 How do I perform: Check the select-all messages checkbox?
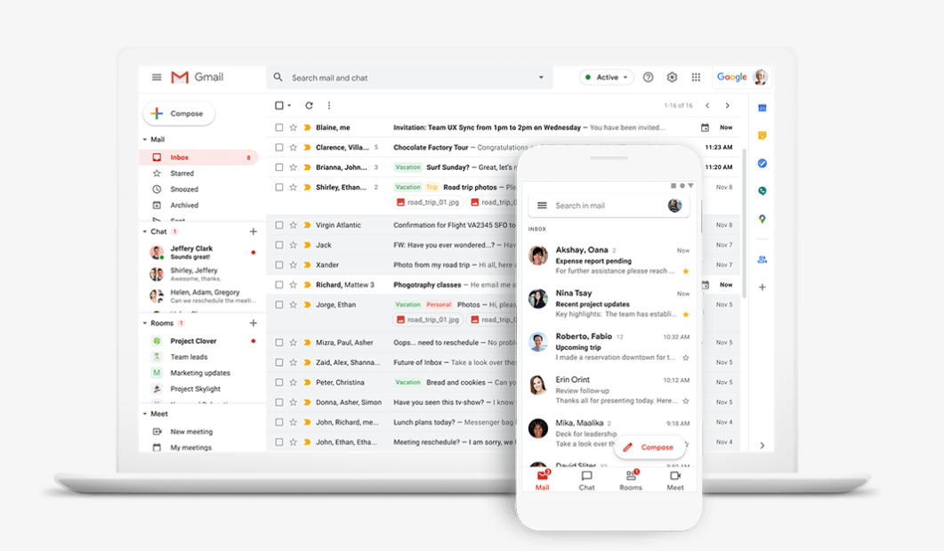(x=278, y=104)
